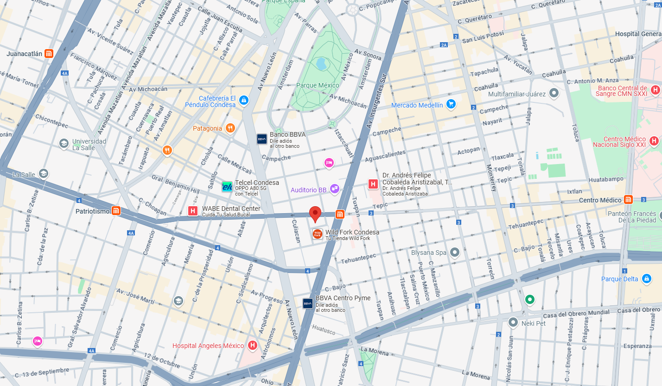Click the green marker icon above Neki Pet
This screenshot has width=662, height=386.
[x=529, y=300]
